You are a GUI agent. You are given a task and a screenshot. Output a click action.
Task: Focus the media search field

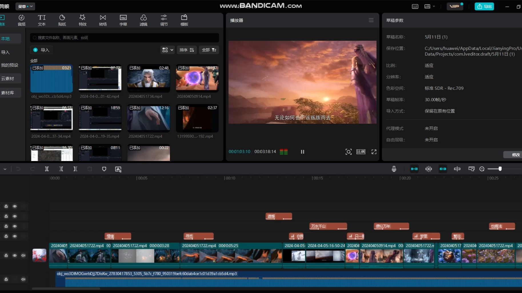pyautogui.click(x=125, y=38)
